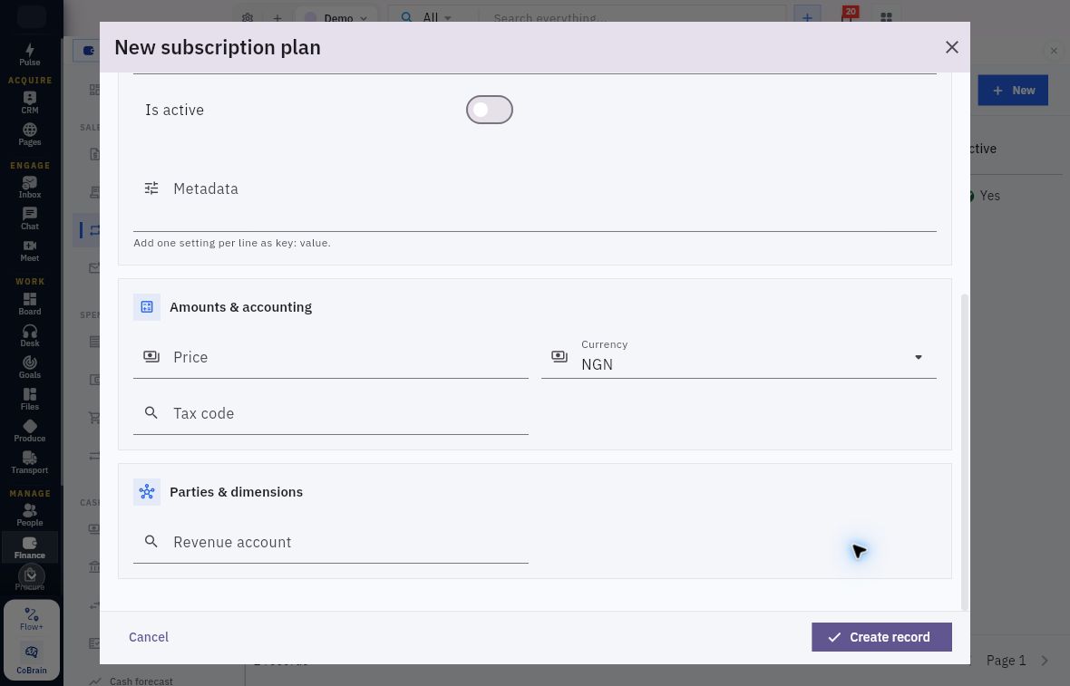The image size is (1070, 686).
Task: Open Pulse in the sidebar
Action: 29,54
